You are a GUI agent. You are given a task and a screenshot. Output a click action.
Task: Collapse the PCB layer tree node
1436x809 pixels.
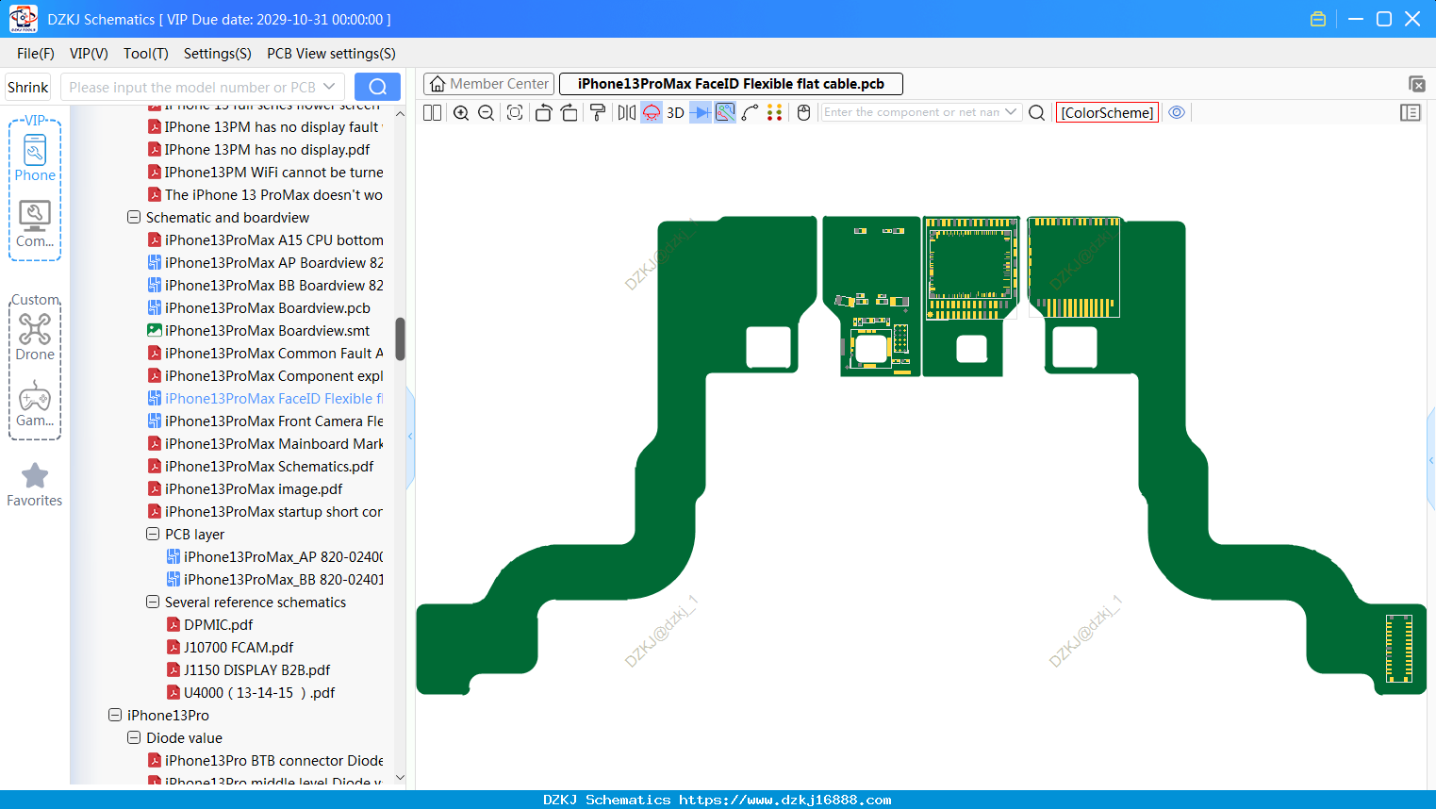point(153,534)
